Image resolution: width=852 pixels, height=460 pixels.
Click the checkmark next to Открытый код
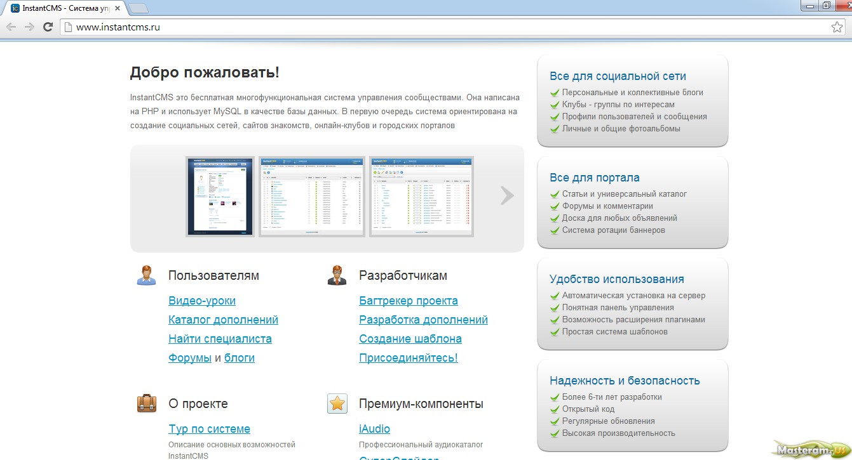[x=555, y=409]
